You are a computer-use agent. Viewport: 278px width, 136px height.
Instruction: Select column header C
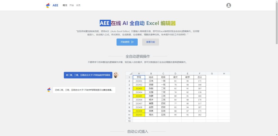tap(163, 73)
